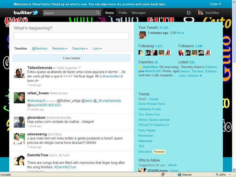Click GutoSillva avatar in the top bar

click(x=201, y=12)
